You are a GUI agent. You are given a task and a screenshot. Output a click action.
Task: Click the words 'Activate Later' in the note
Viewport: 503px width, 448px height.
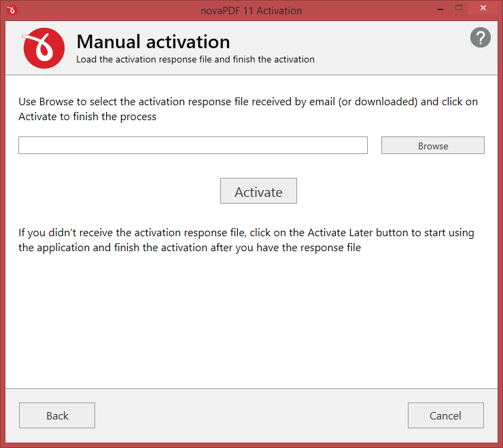340,232
